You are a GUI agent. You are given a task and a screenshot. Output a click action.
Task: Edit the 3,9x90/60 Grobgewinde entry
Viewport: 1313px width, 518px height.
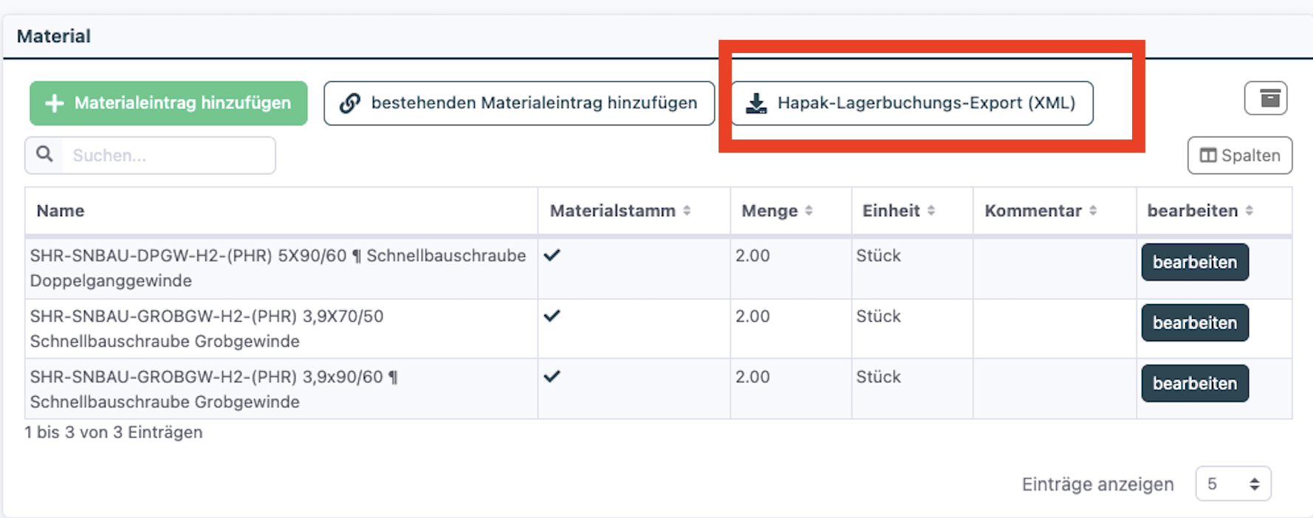point(1195,384)
